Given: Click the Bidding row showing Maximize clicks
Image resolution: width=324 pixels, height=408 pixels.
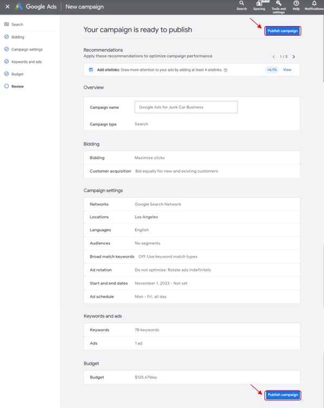Looking at the screenshot, I should click(192, 158).
